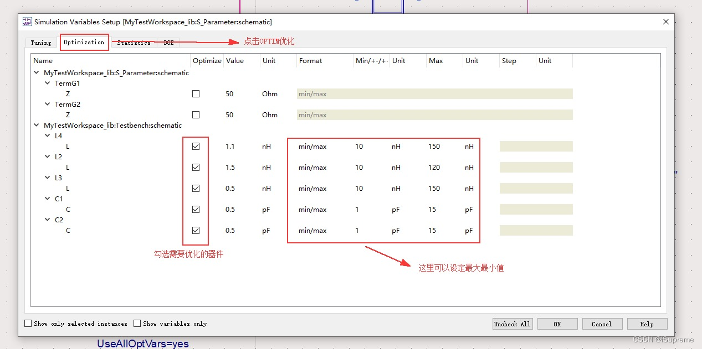This screenshot has width=702, height=349.
Task: Click C1 Min value 1
Action: (357, 210)
